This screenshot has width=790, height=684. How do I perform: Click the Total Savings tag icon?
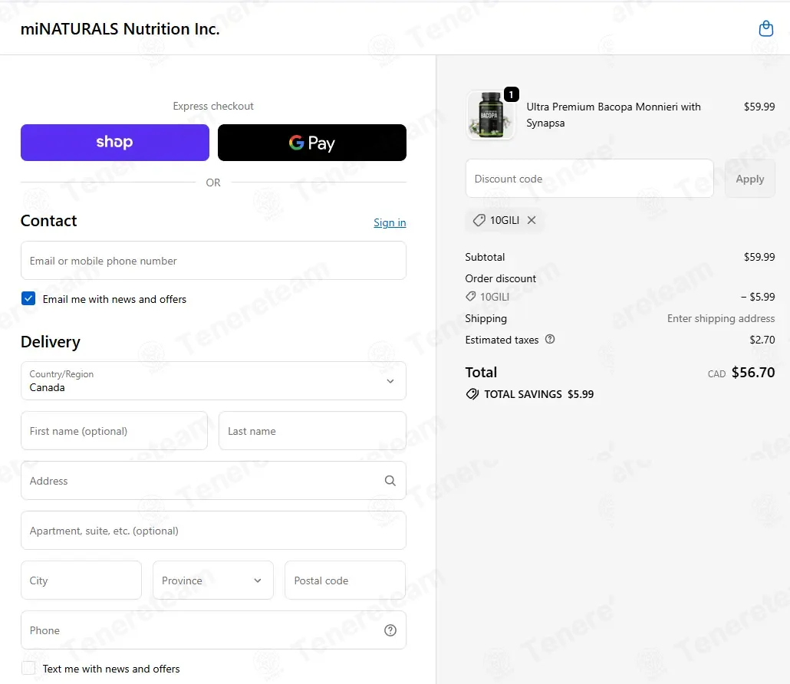pyautogui.click(x=472, y=394)
